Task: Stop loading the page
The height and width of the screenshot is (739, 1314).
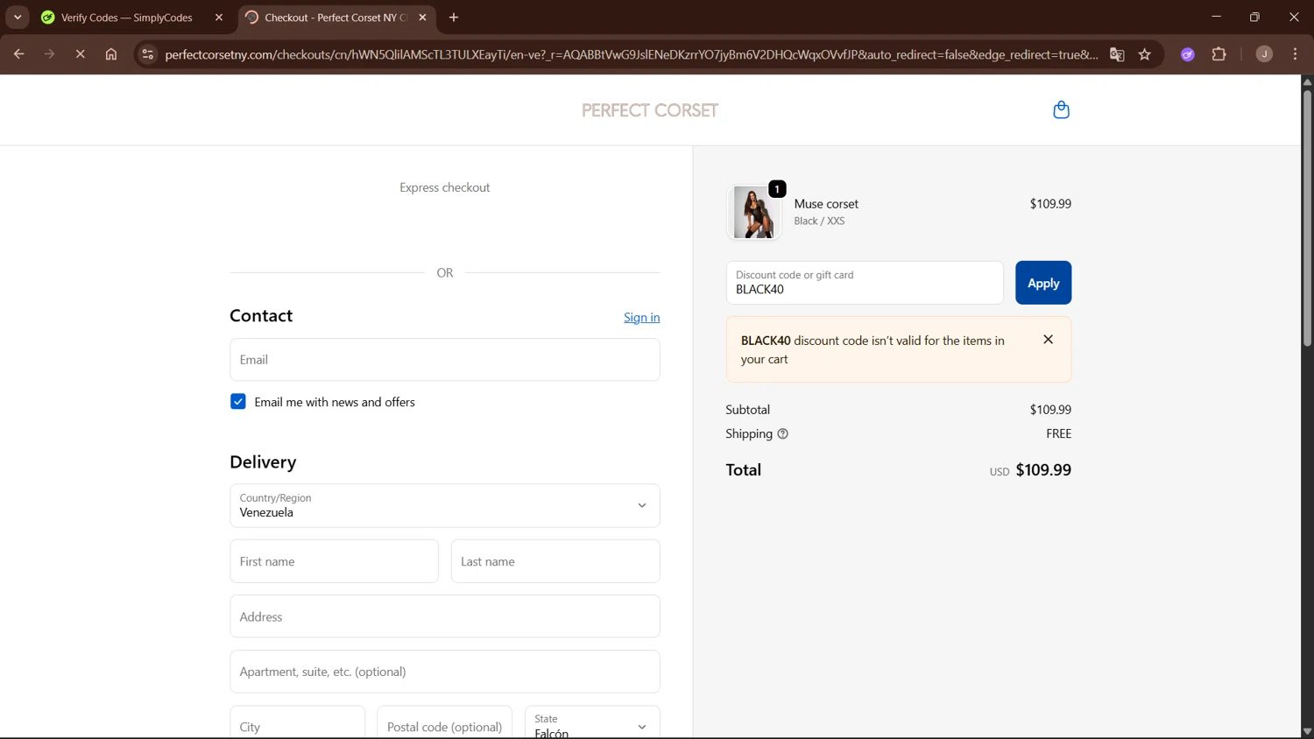Action: point(80,54)
